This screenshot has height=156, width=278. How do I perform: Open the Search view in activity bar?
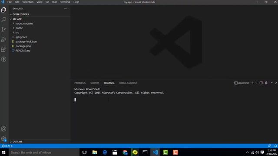3,19
